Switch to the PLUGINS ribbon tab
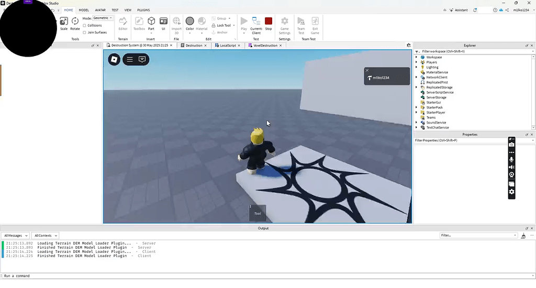 click(x=143, y=10)
